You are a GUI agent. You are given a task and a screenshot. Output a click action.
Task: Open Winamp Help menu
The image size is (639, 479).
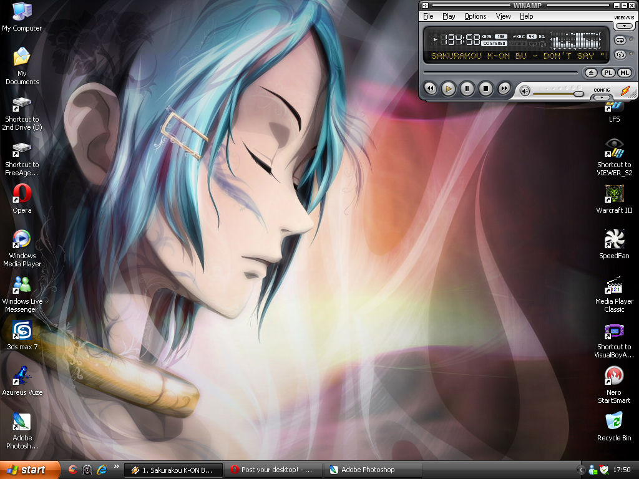coord(526,16)
